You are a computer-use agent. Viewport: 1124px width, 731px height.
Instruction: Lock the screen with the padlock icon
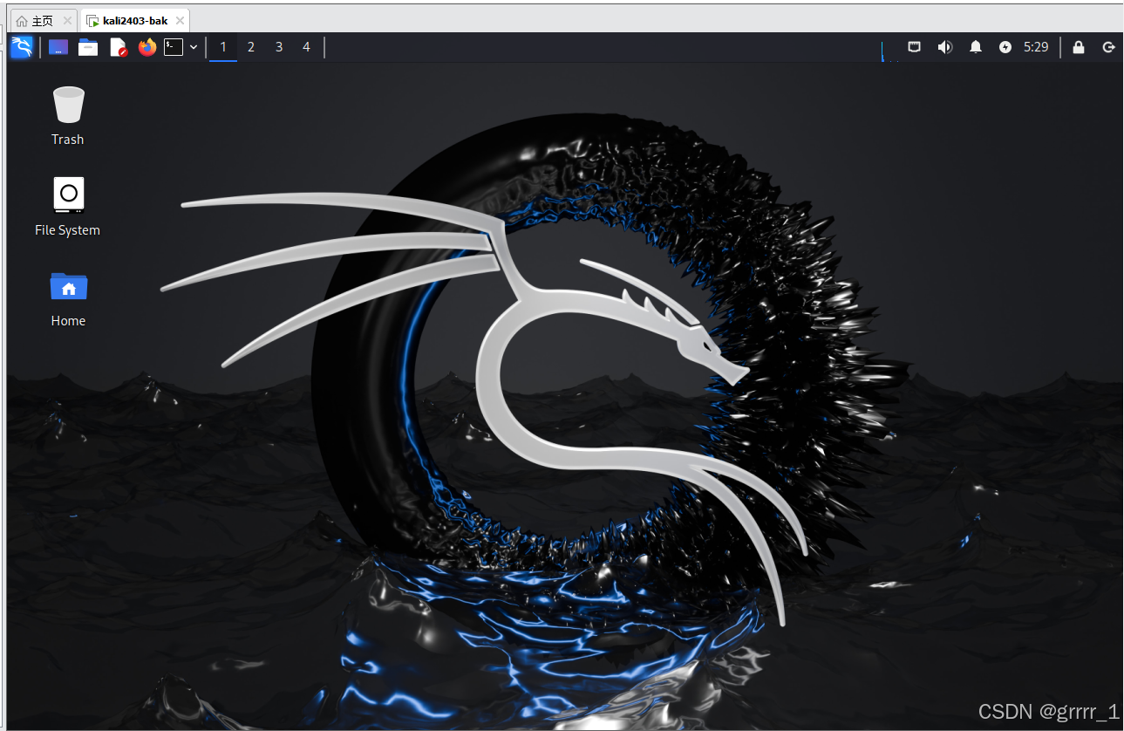click(x=1079, y=47)
